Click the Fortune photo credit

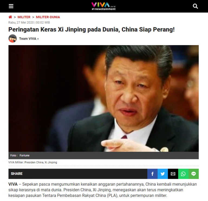click(25, 155)
